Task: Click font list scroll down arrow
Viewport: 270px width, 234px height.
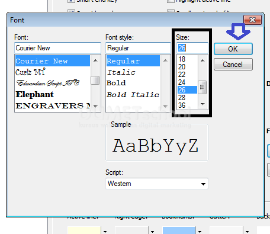Action: click(x=95, y=106)
